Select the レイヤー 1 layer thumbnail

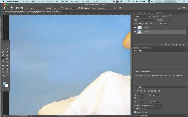140,27
